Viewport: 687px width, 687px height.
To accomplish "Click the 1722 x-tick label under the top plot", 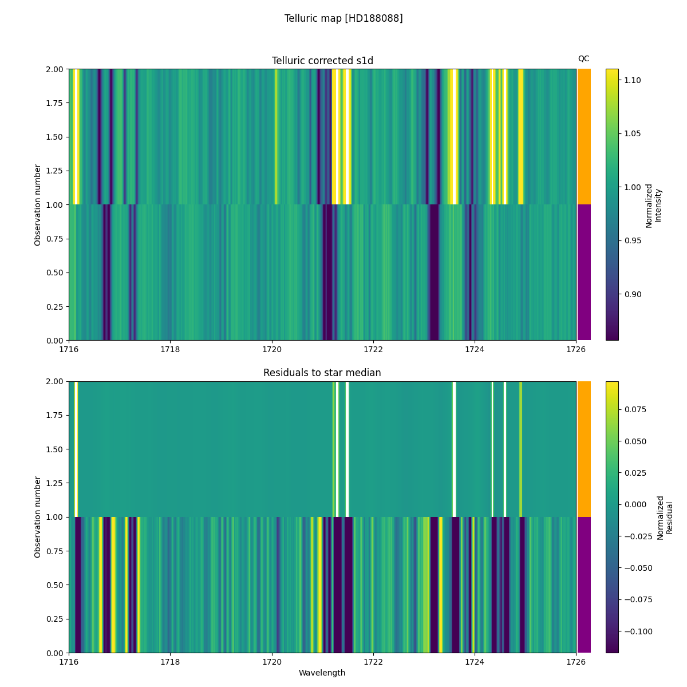I will tap(373, 349).
